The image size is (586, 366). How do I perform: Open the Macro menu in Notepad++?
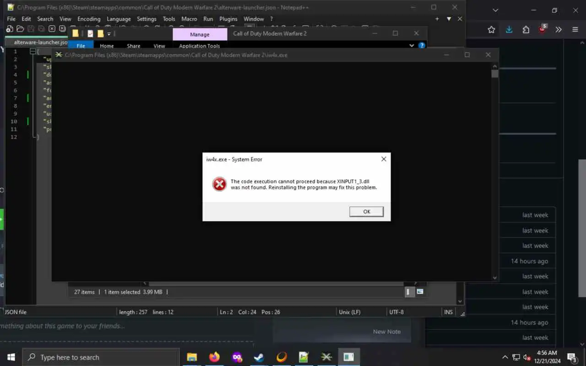pos(189,19)
